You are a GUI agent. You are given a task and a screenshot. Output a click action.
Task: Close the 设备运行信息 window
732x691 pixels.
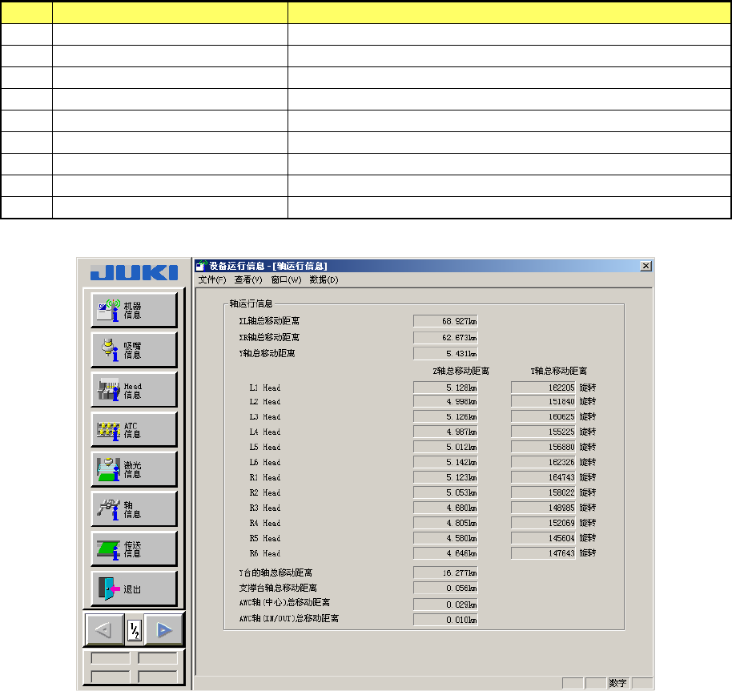point(646,266)
